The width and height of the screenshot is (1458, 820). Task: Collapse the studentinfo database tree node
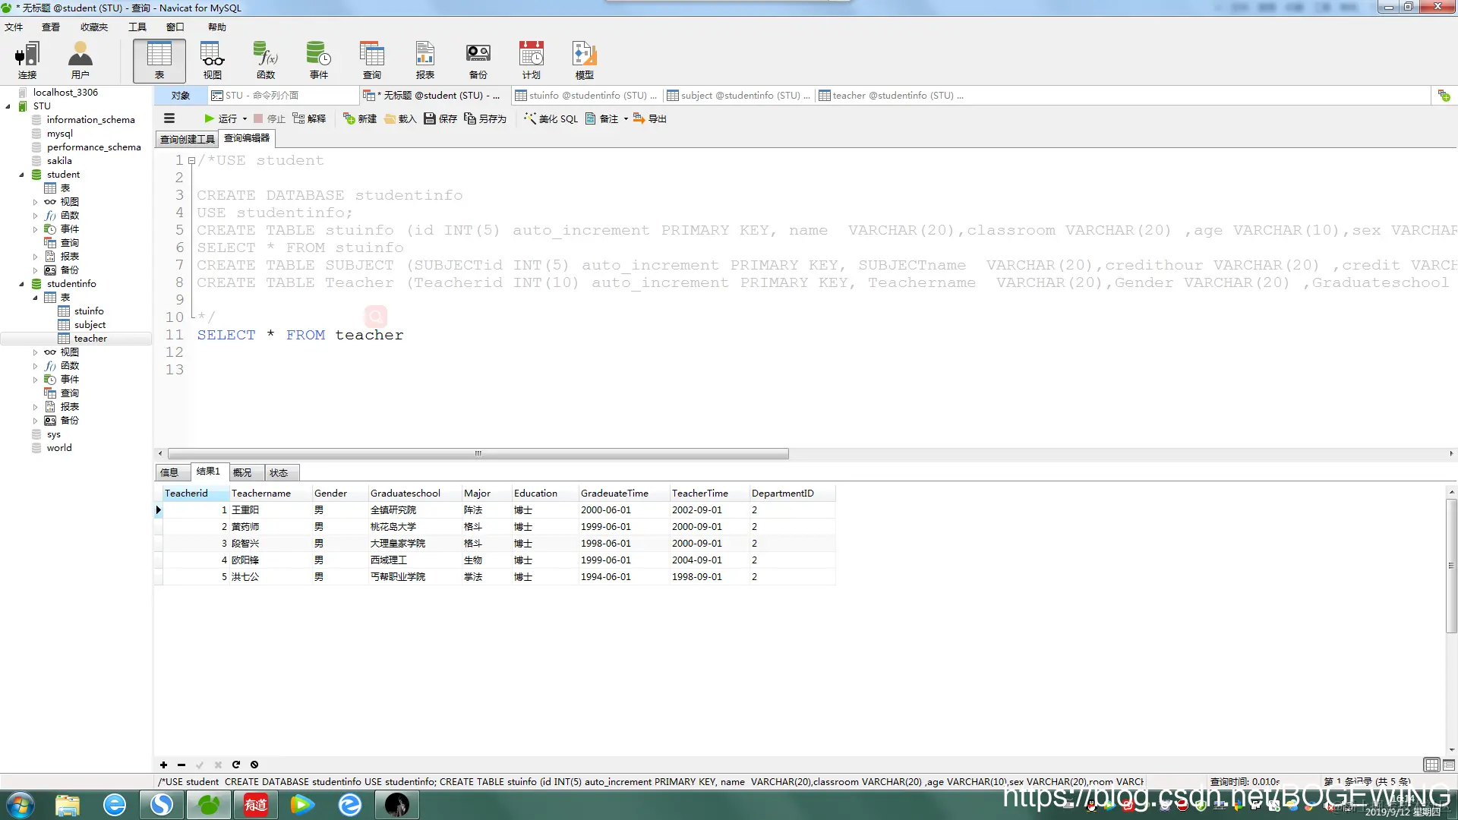tap(21, 284)
